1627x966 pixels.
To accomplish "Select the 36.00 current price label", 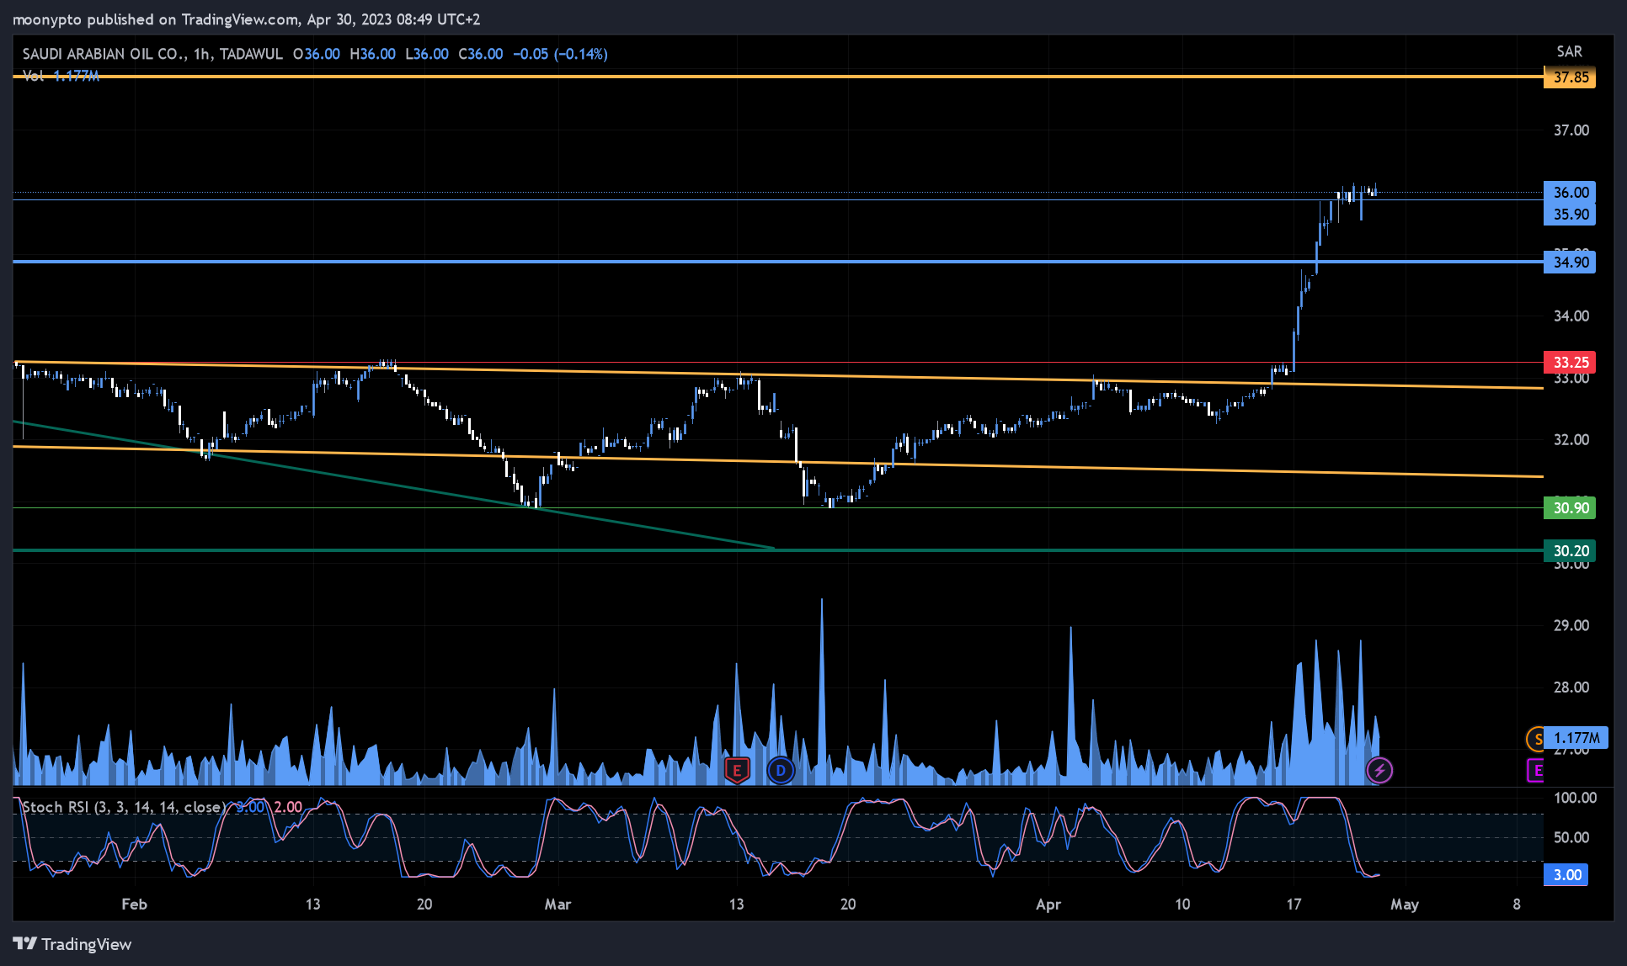I will pyautogui.click(x=1571, y=192).
